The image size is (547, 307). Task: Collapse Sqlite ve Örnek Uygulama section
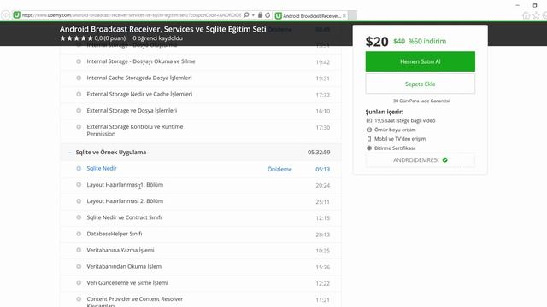[x=70, y=153]
